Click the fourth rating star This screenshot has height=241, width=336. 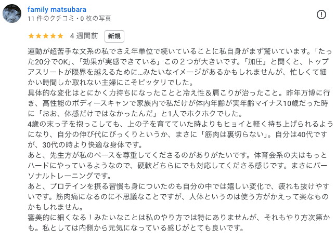click(52, 36)
